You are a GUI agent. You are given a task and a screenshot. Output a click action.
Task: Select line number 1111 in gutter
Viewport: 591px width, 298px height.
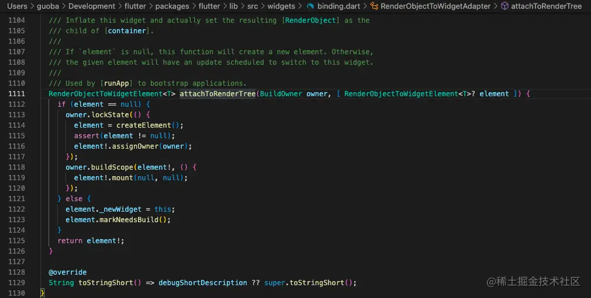pos(16,94)
